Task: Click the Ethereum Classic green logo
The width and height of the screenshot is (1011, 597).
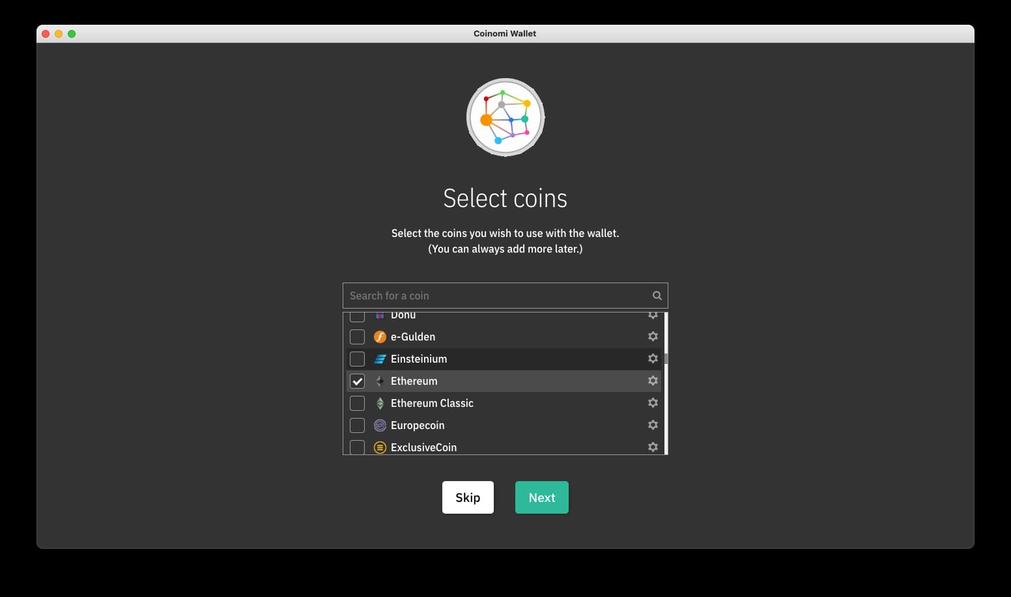Action: click(380, 403)
